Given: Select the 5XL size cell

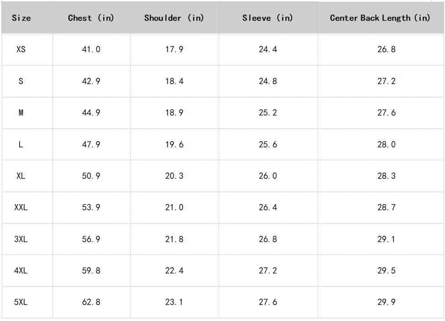Looking at the screenshot, I should click(21, 302).
